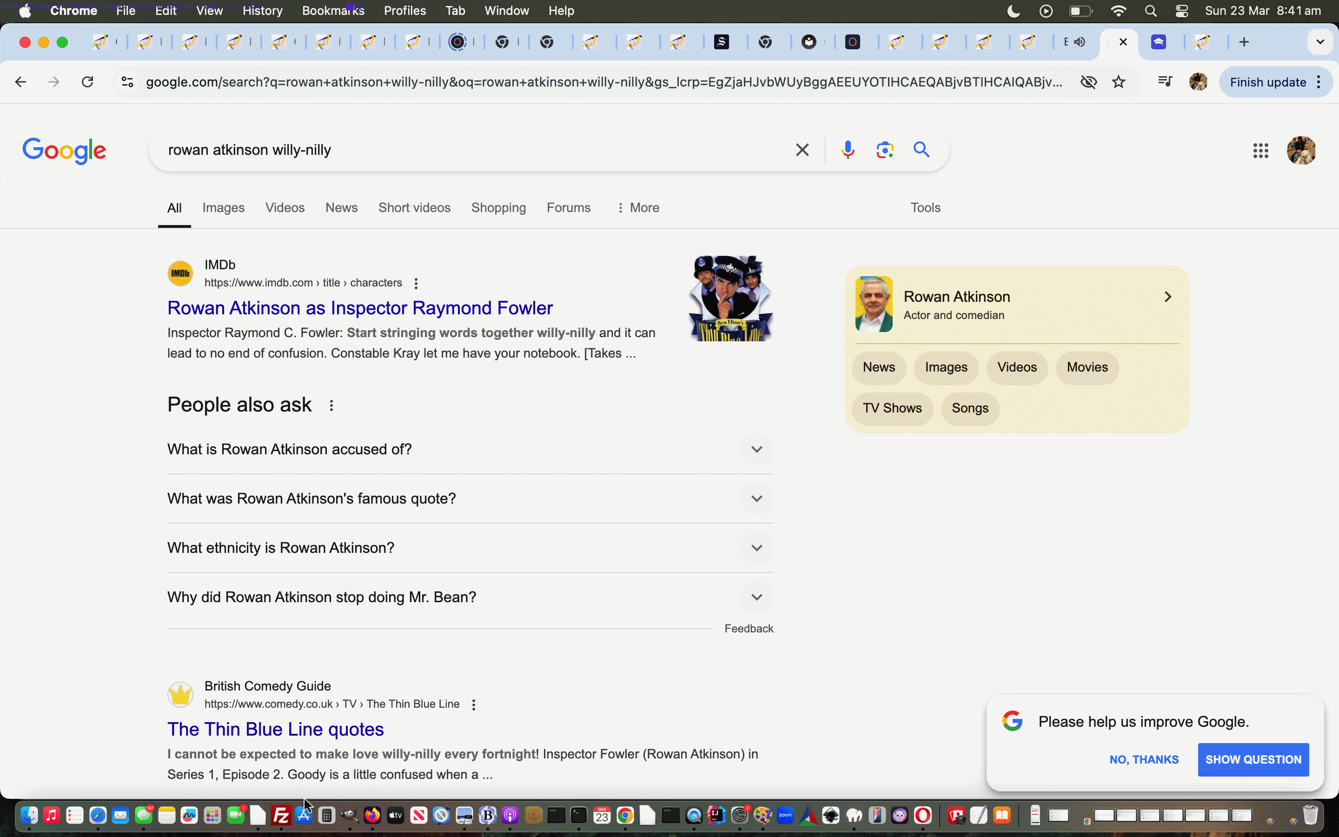Toggle Focus mode in the menu bar
The image size is (1339, 837).
1013,11
